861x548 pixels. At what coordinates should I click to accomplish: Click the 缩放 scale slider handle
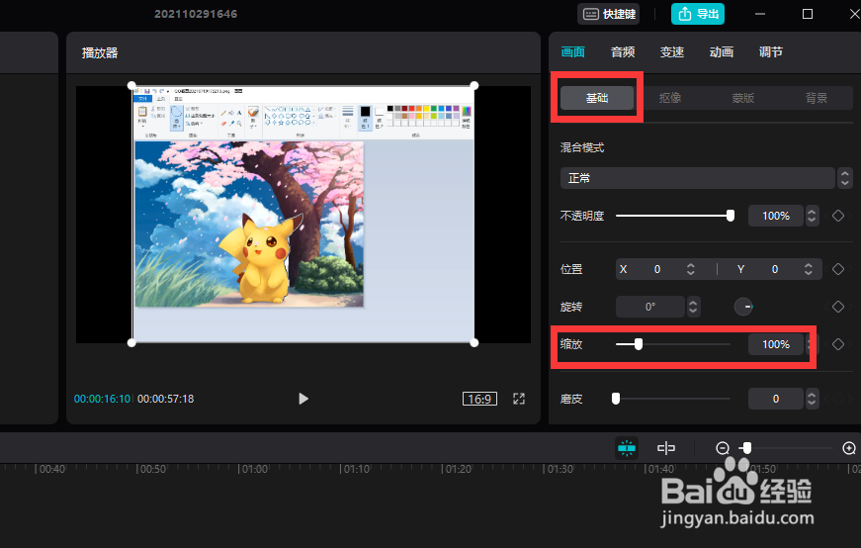click(638, 344)
